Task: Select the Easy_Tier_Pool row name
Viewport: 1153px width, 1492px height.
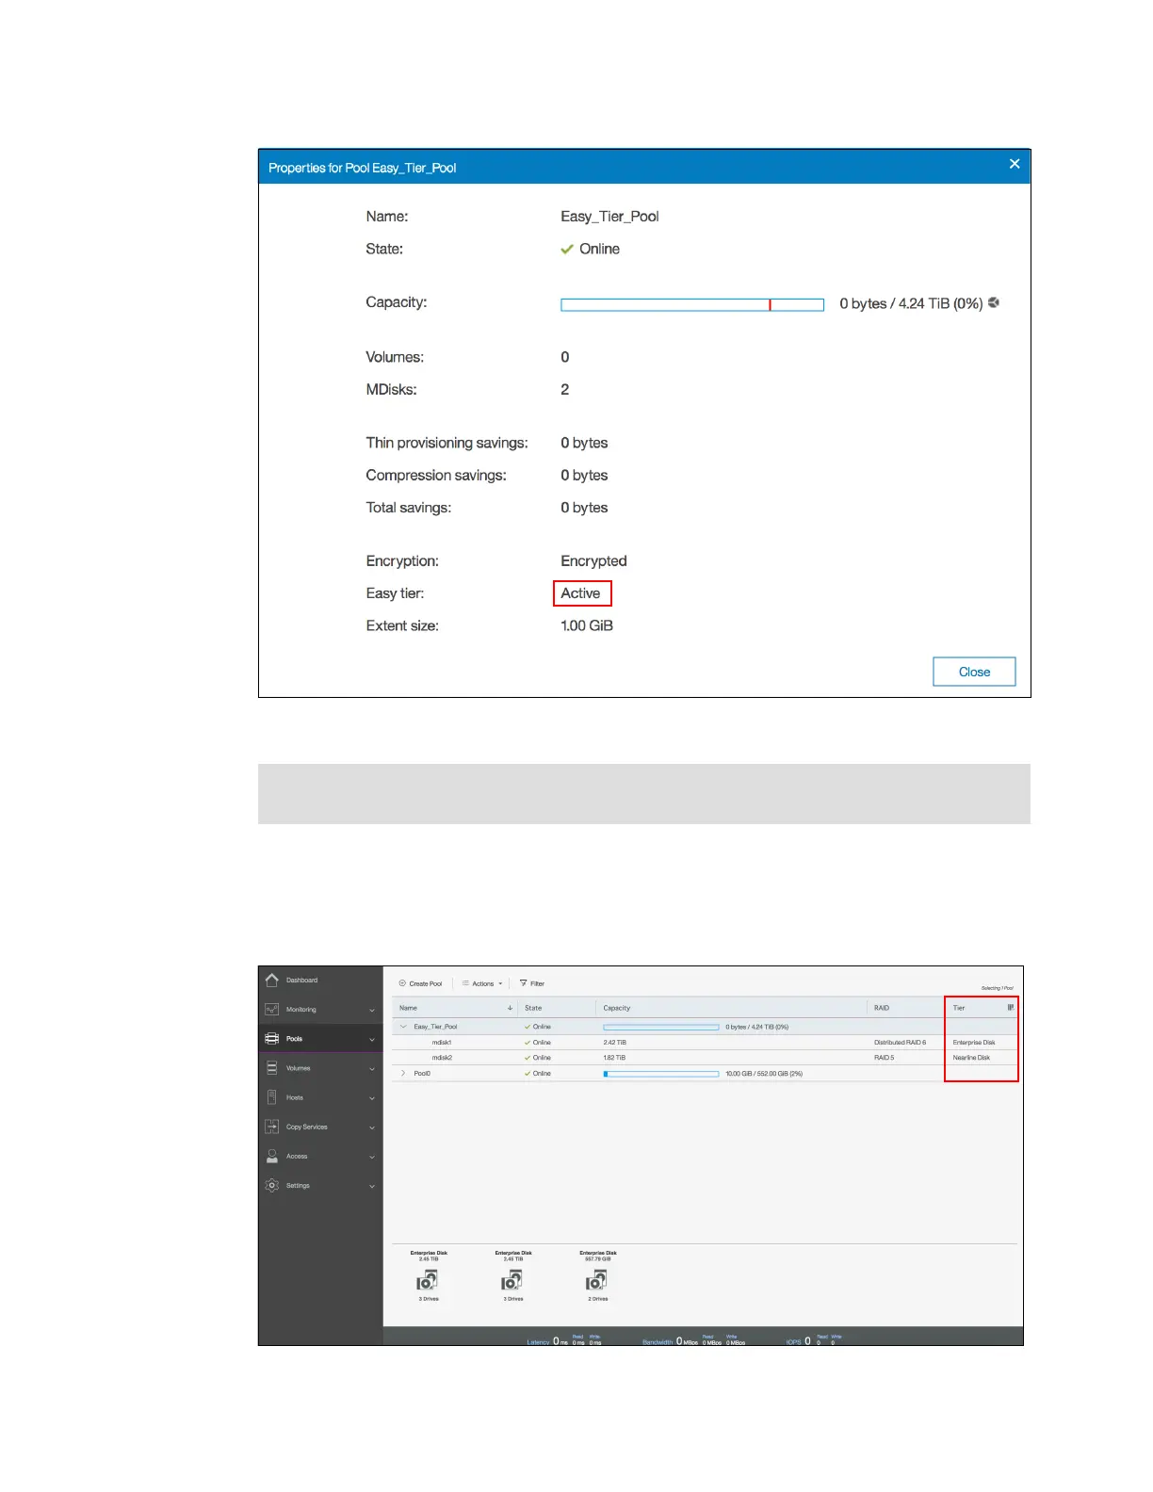Action: pos(435,1027)
